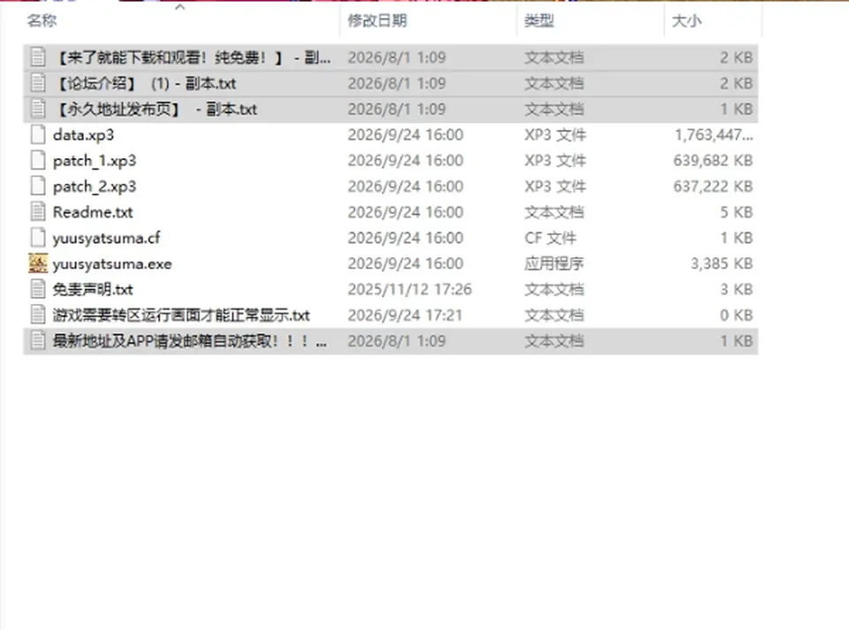
Task: Click the 类型 column header
Action: click(539, 20)
